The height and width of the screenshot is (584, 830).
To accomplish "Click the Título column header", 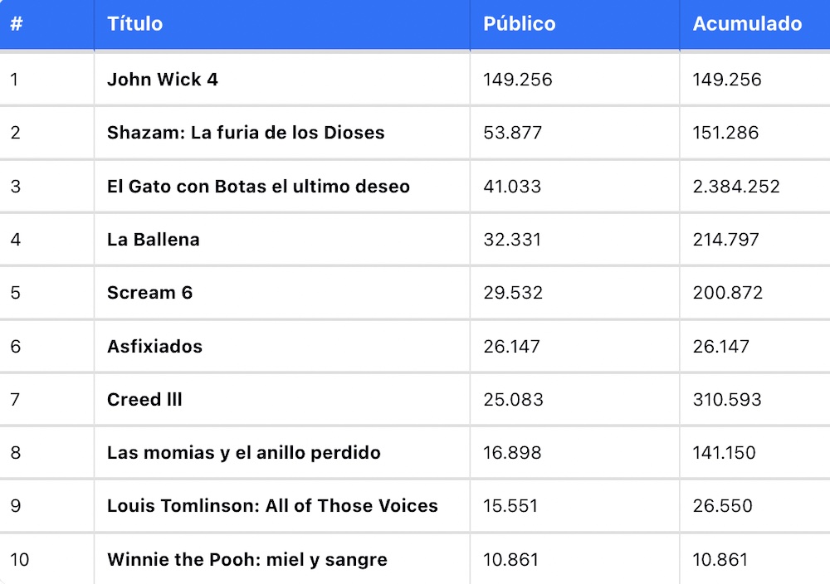I will click(x=134, y=24).
